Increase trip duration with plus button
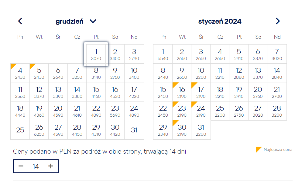The height and width of the screenshot is (183, 295). [x=51, y=166]
